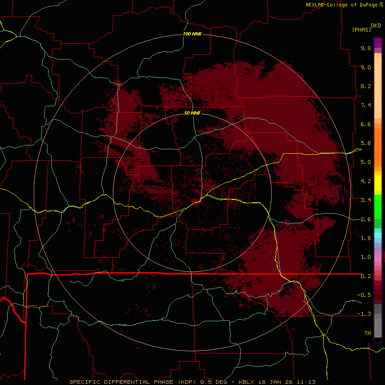The height and width of the screenshot is (385, 385).
Task: Click the 4.2 legend value
Action: (366, 181)
